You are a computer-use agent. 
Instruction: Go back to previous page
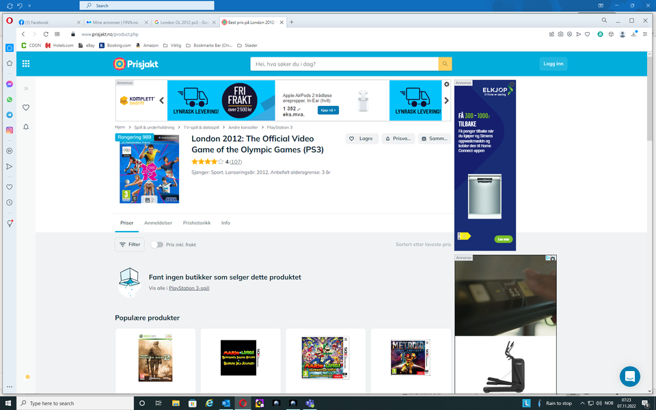point(23,34)
